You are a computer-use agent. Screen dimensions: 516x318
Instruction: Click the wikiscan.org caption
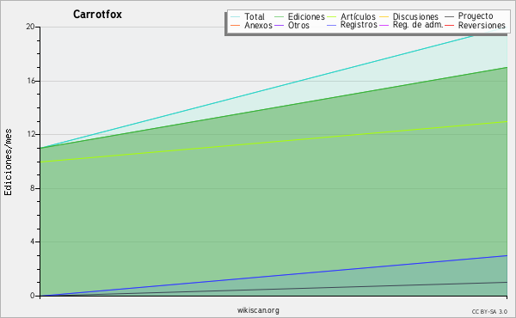pyautogui.click(x=258, y=310)
